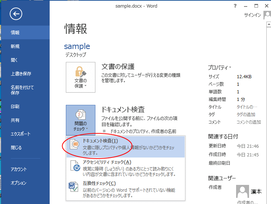Click the size value 12.4KB
The height and width of the screenshot is (204, 271).
pos(244,77)
